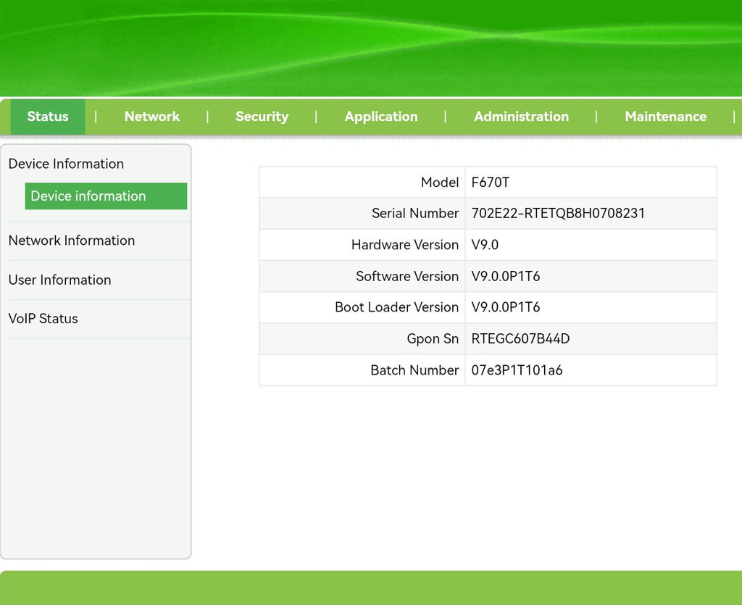
Task: Open the Maintenance tab
Action: click(666, 117)
